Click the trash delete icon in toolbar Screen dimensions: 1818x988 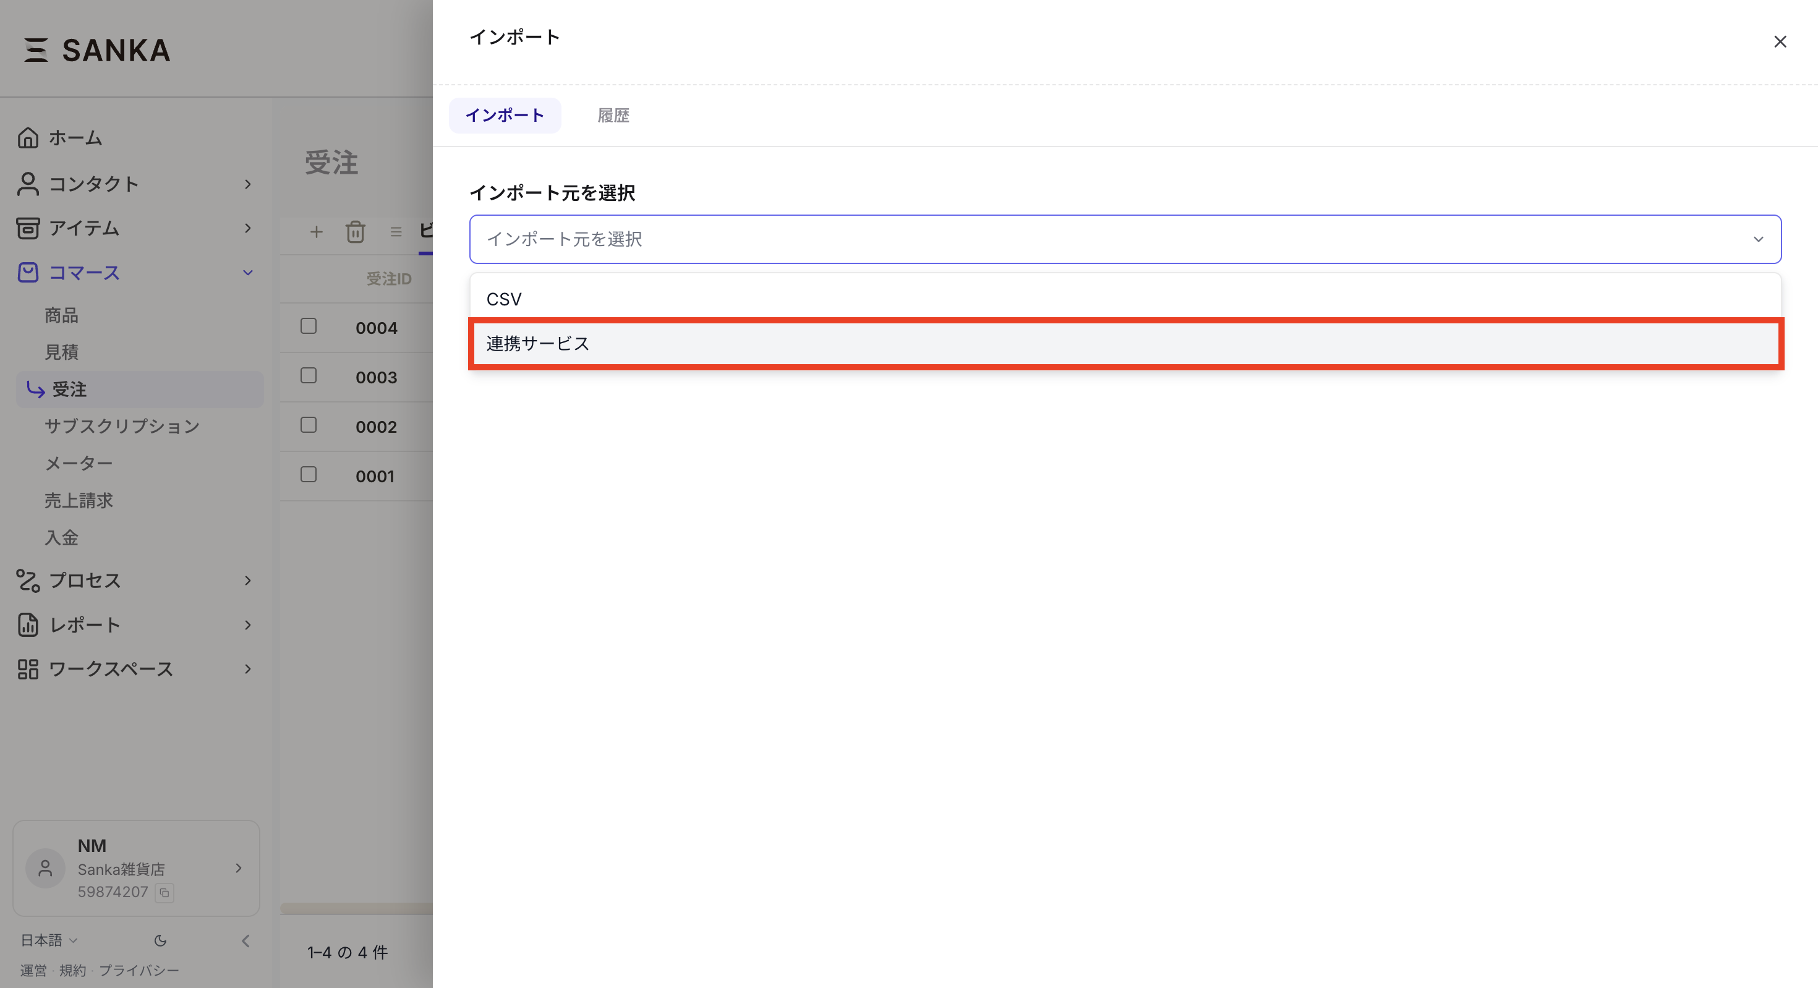(355, 231)
